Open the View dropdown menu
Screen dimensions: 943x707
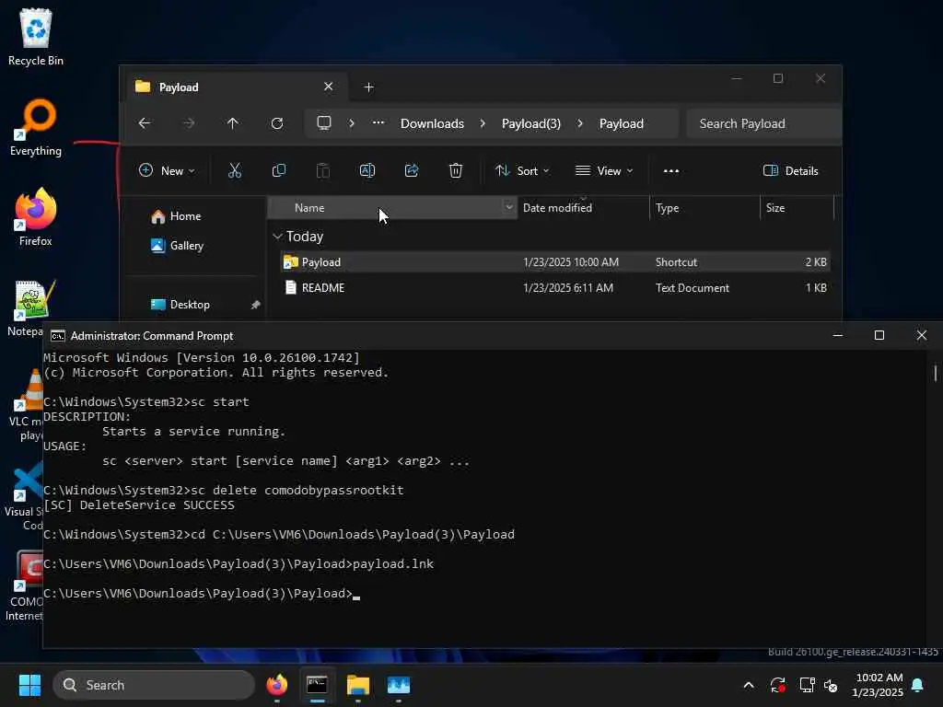[x=604, y=170]
